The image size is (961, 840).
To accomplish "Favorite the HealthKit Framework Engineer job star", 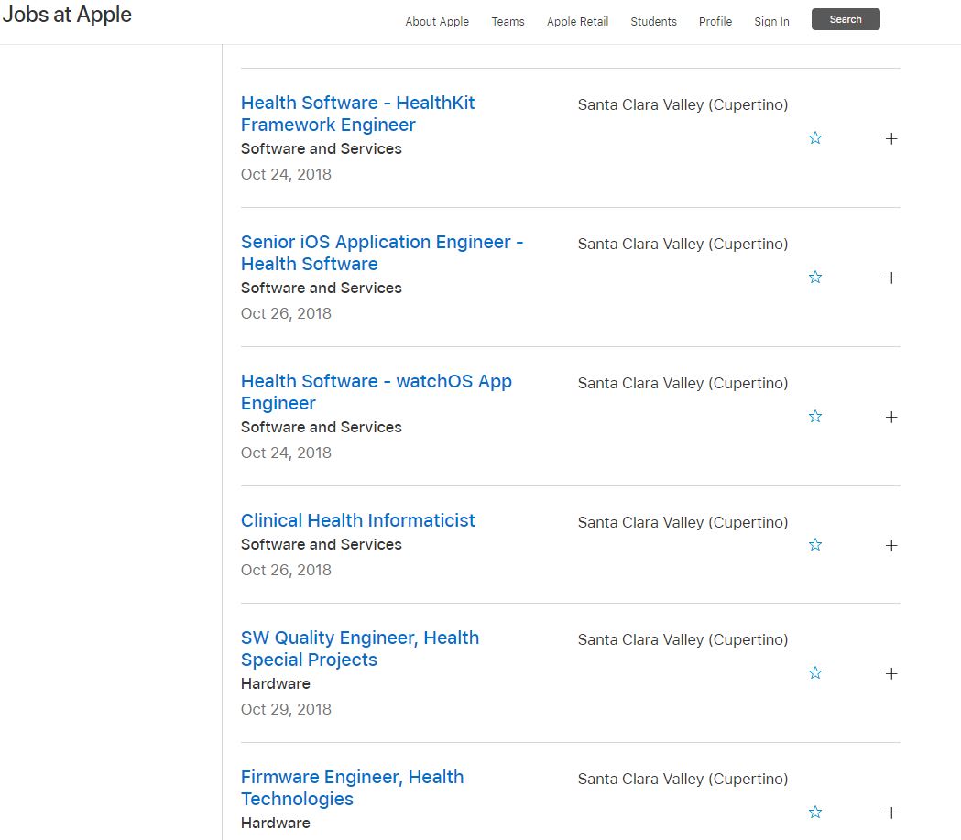I will point(815,138).
